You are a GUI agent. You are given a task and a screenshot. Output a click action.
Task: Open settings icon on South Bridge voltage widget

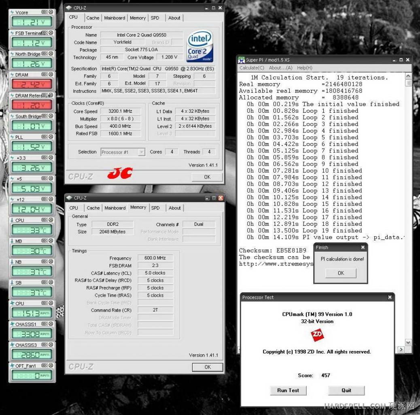(x=45, y=116)
